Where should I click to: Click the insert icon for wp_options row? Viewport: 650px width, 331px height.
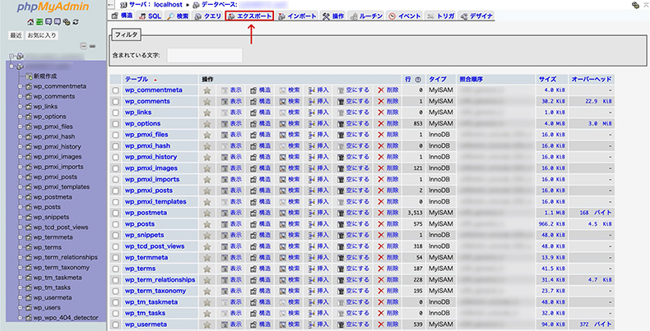tap(312, 123)
